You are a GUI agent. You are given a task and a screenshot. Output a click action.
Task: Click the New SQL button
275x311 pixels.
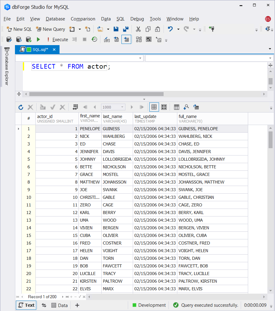[19, 29]
